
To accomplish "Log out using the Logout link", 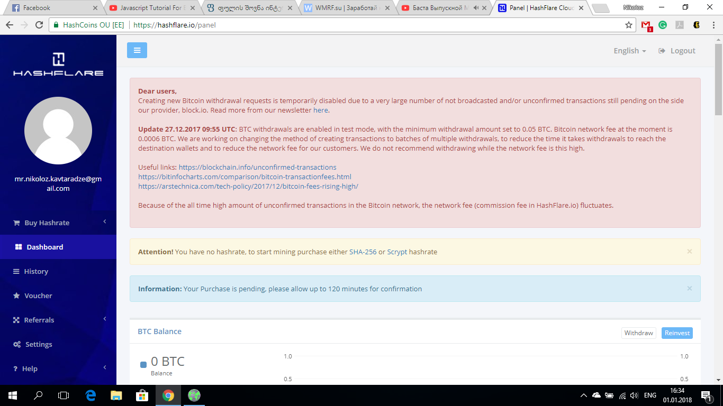I will 677,51.
